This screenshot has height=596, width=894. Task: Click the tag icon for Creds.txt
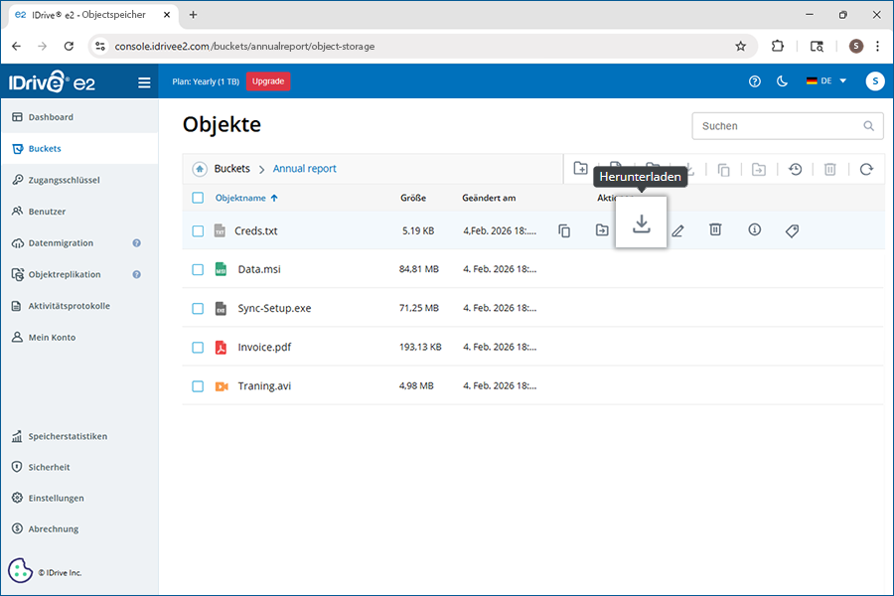coord(792,230)
